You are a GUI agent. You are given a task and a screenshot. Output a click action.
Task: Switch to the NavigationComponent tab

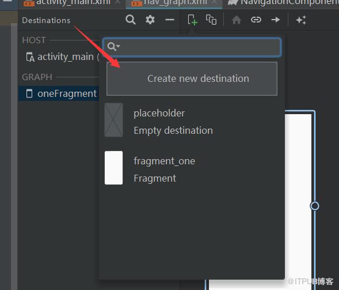[284, 3]
